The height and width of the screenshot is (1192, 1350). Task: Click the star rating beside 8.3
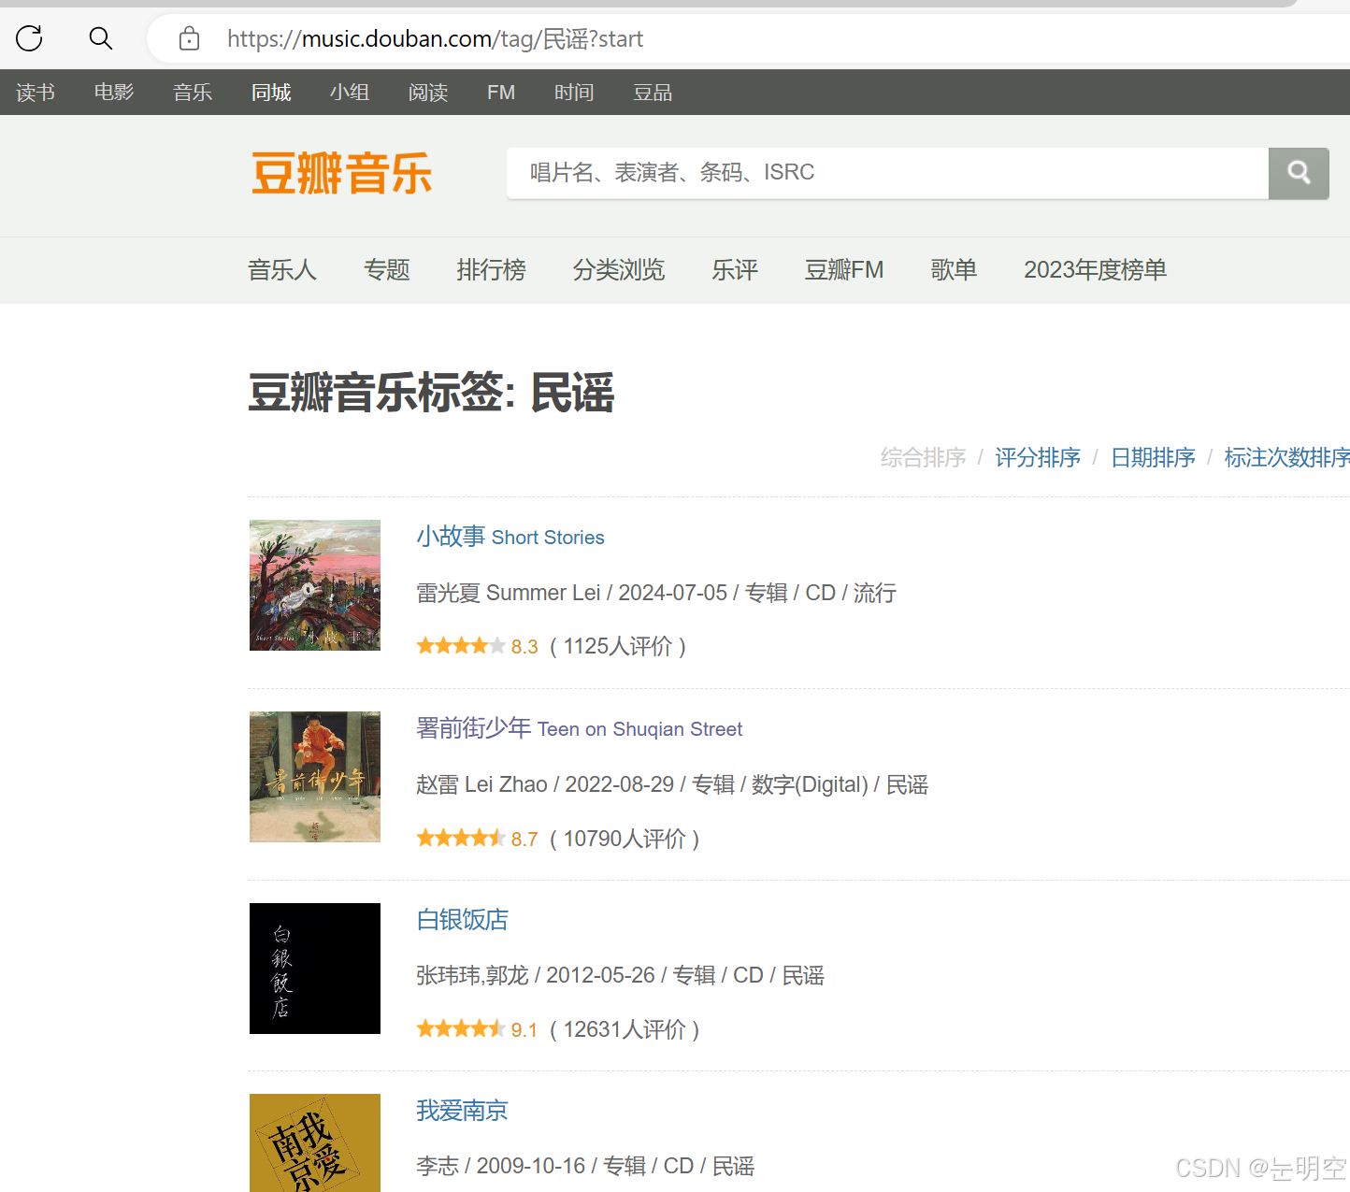point(461,646)
